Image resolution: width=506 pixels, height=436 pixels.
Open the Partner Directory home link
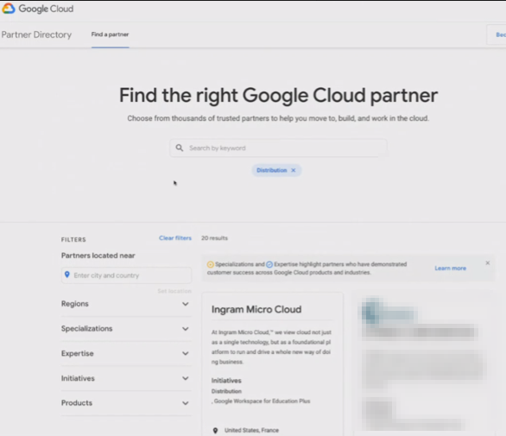click(x=36, y=35)
